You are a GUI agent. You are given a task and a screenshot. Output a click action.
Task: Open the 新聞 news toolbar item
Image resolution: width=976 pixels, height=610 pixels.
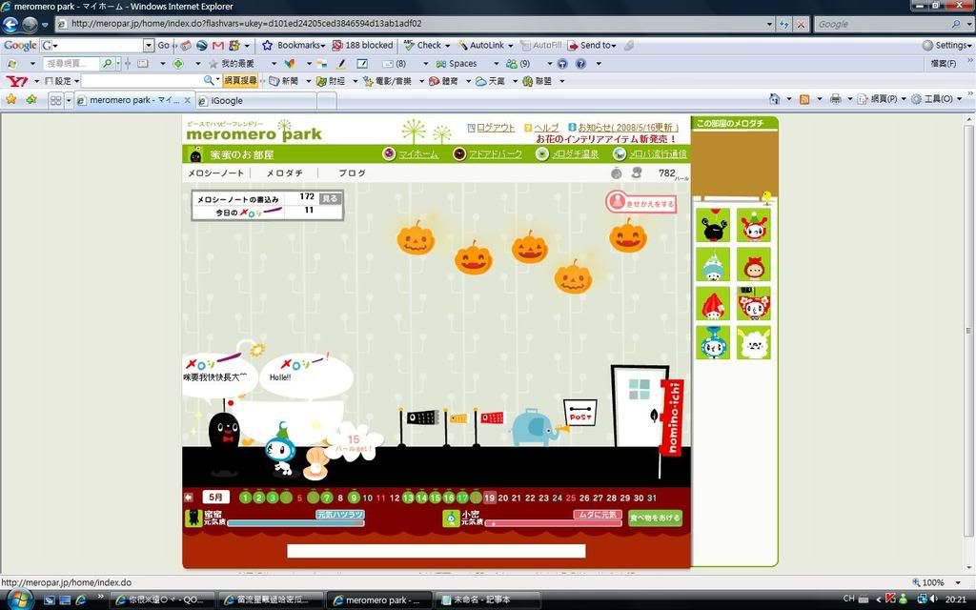point(284,81)
